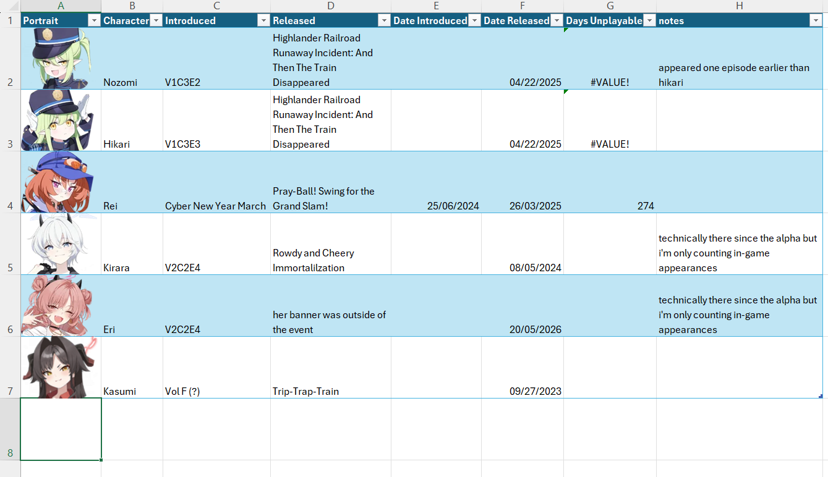The image size is (828, 477).
Task: Expand the Introduced column filter arrow
Action: 263,20
